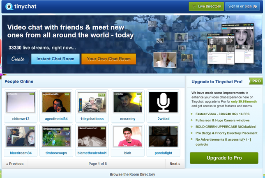This screenshot has width=265, height=178.
Task: Open 2widad's microphone icon stream
Action: [x=163, y=102]
